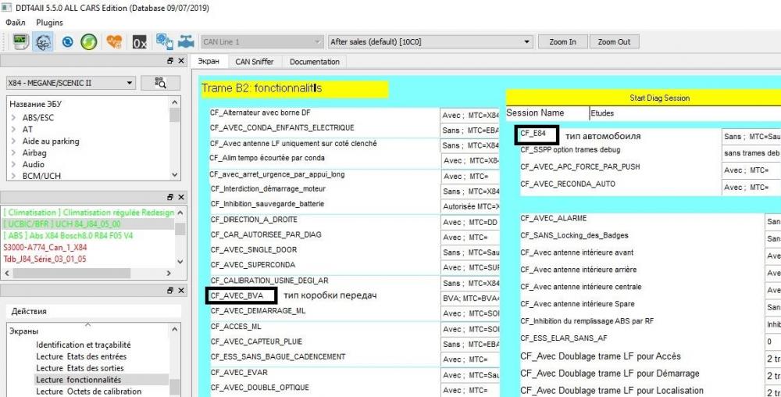The image size is (781, 397).
Task: Click the Название ЭБУ column header
Action: 36,104
